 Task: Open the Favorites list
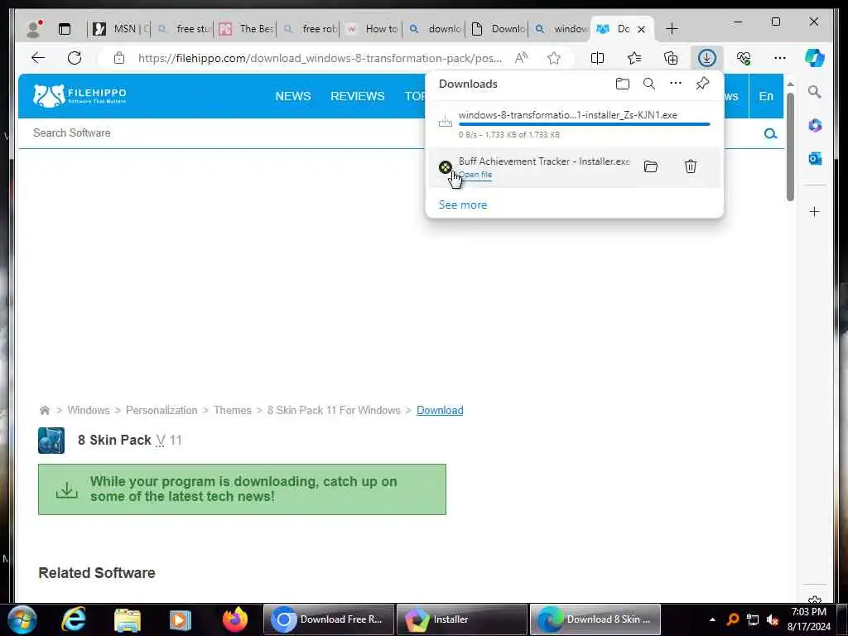pos(634,58)
